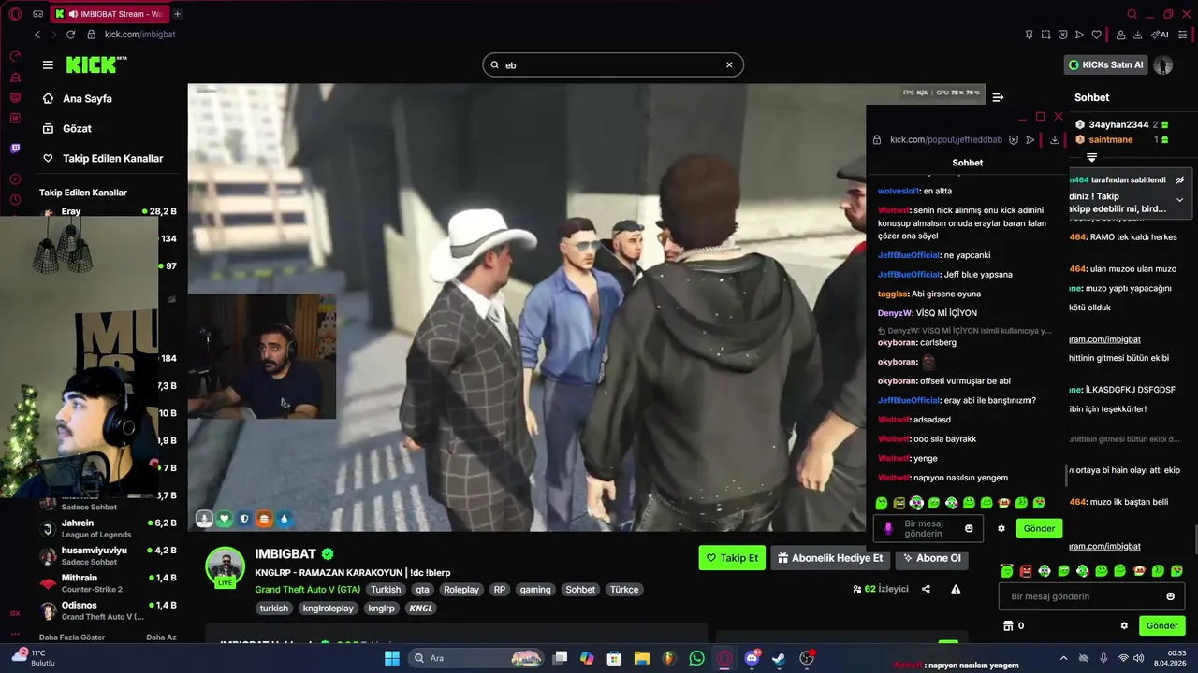Hide the pinned message eye-slash icon
The height and width of the screenshot is (673, 1198).
coord(1180,179)
